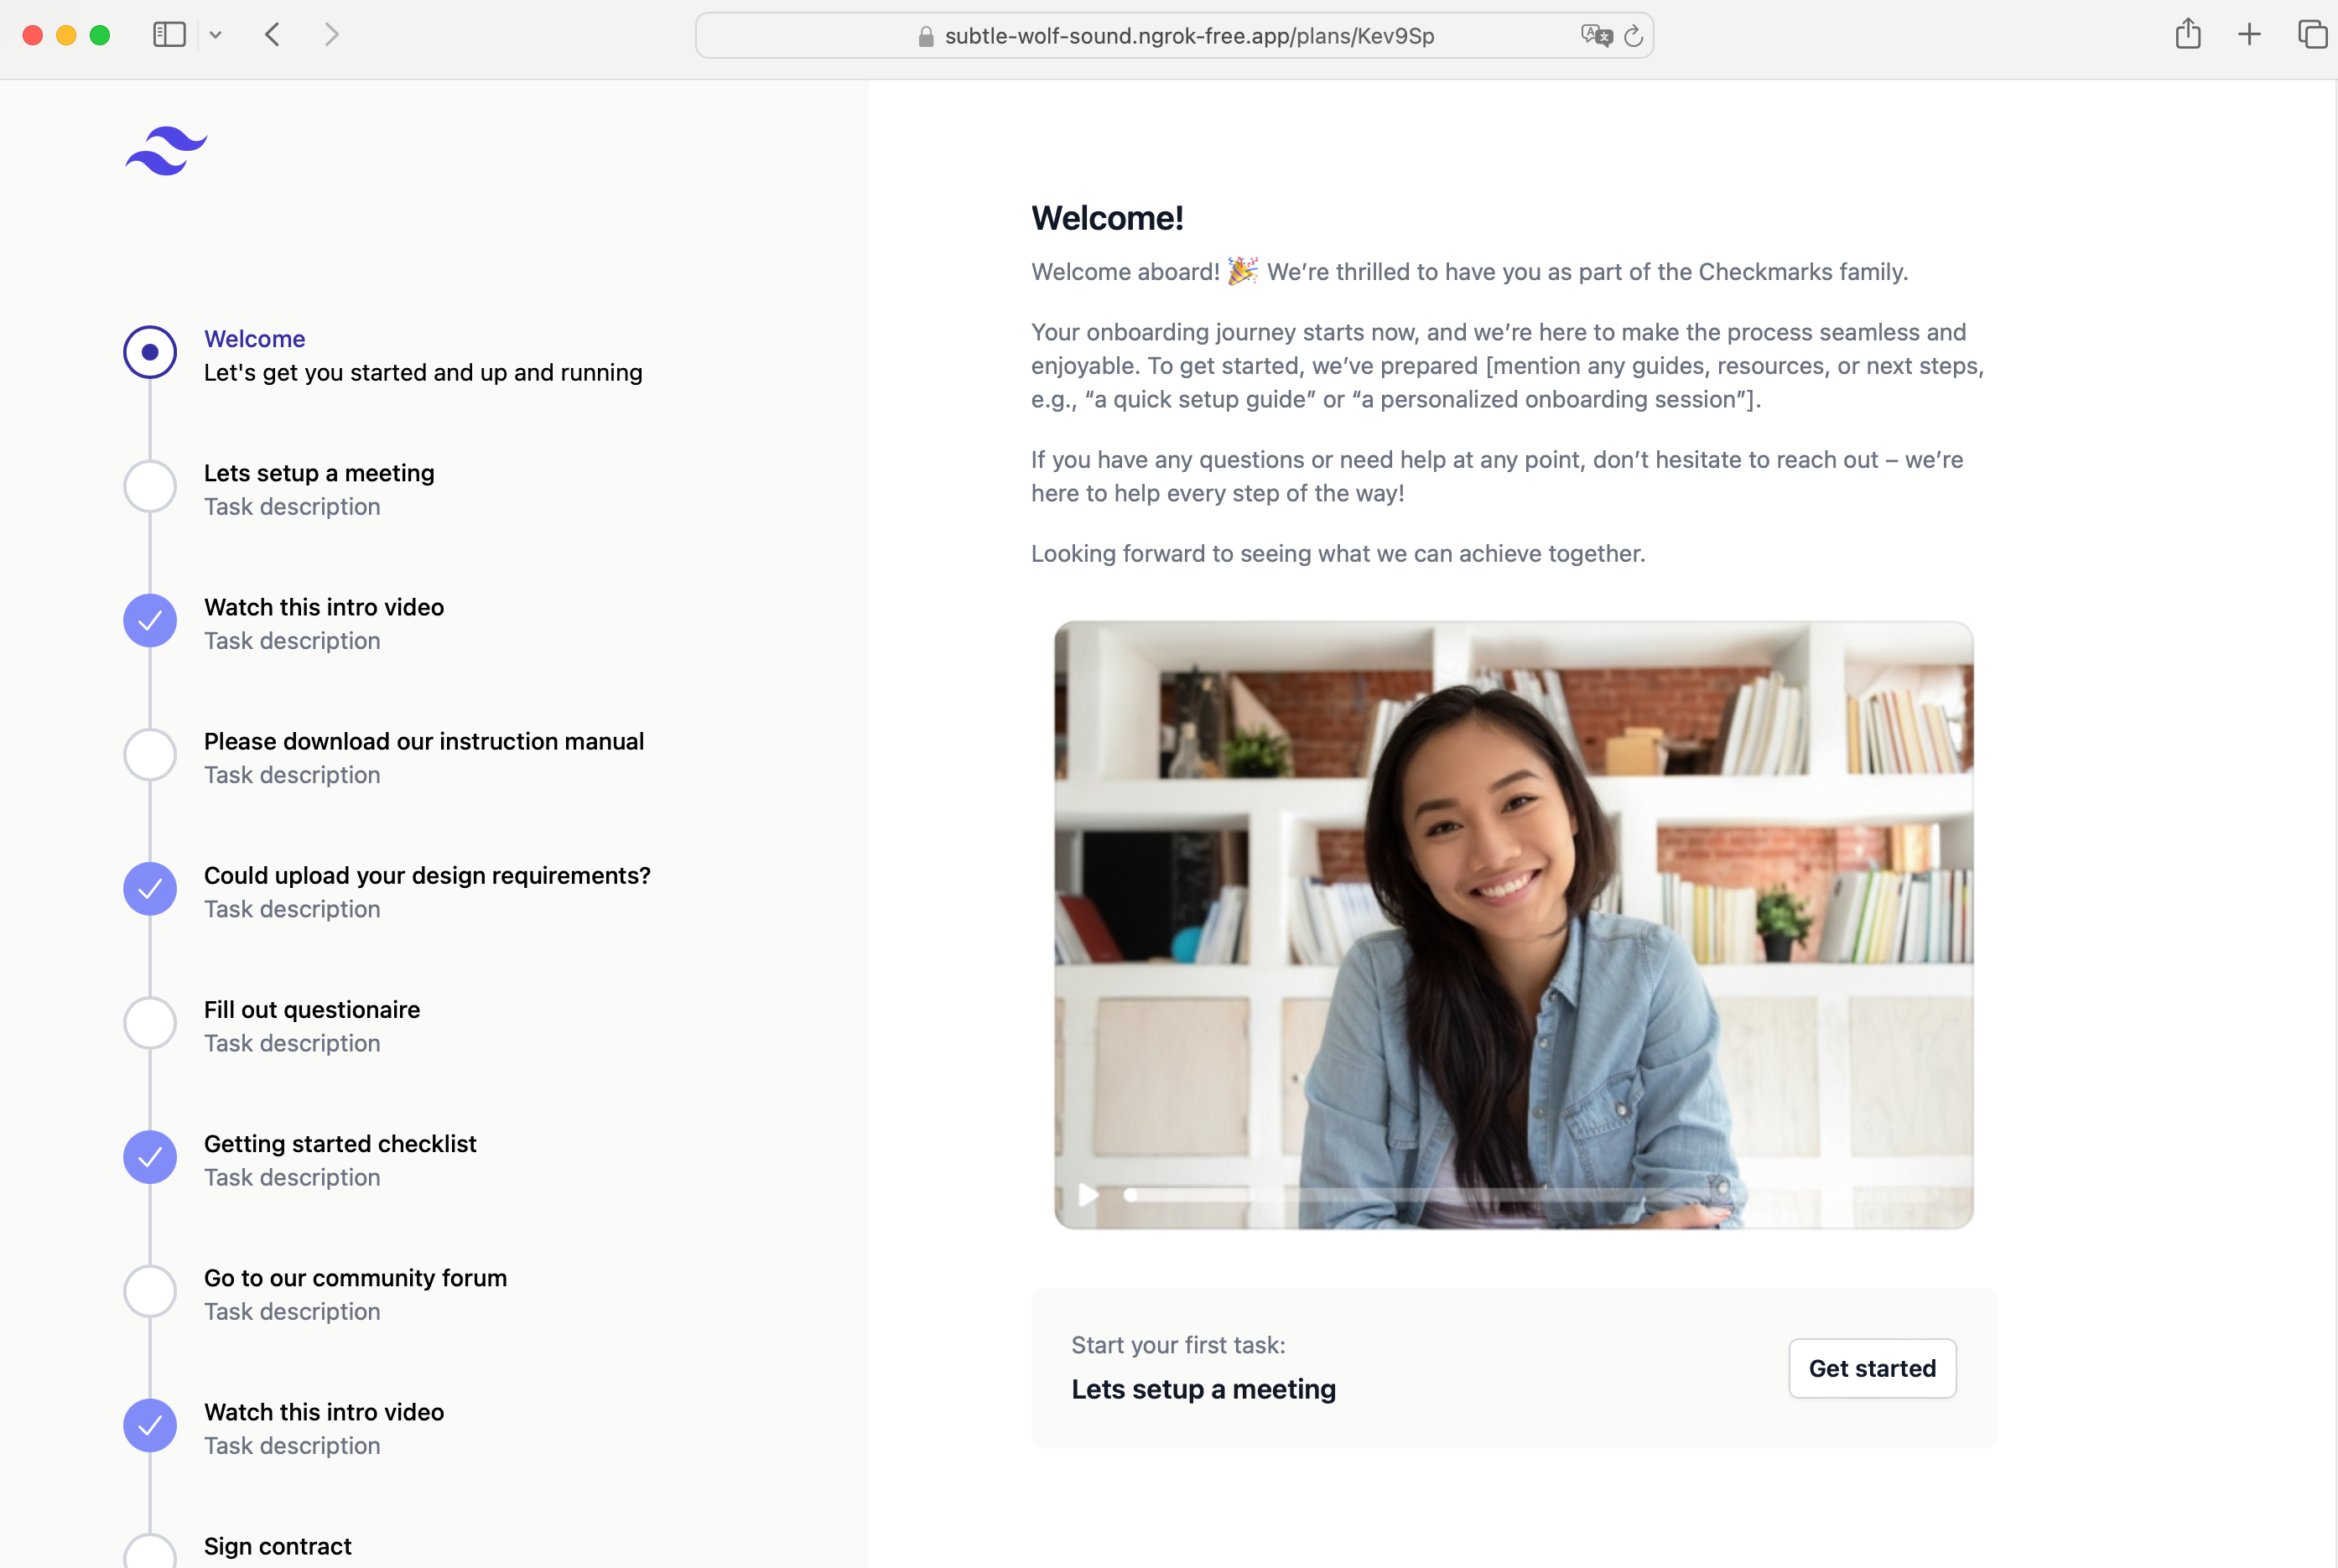The height and width of the screenshot is (1568, 2338).
Task: Open the sidebar options dropdown arrow
Action: click(215, 35)
